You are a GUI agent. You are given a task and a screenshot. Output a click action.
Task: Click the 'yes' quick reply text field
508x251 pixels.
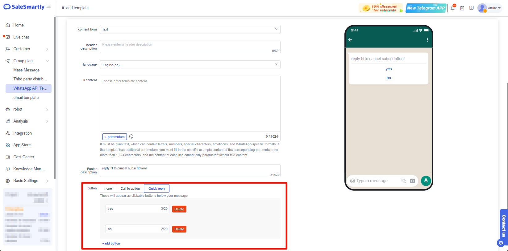[x=137, y=209]
